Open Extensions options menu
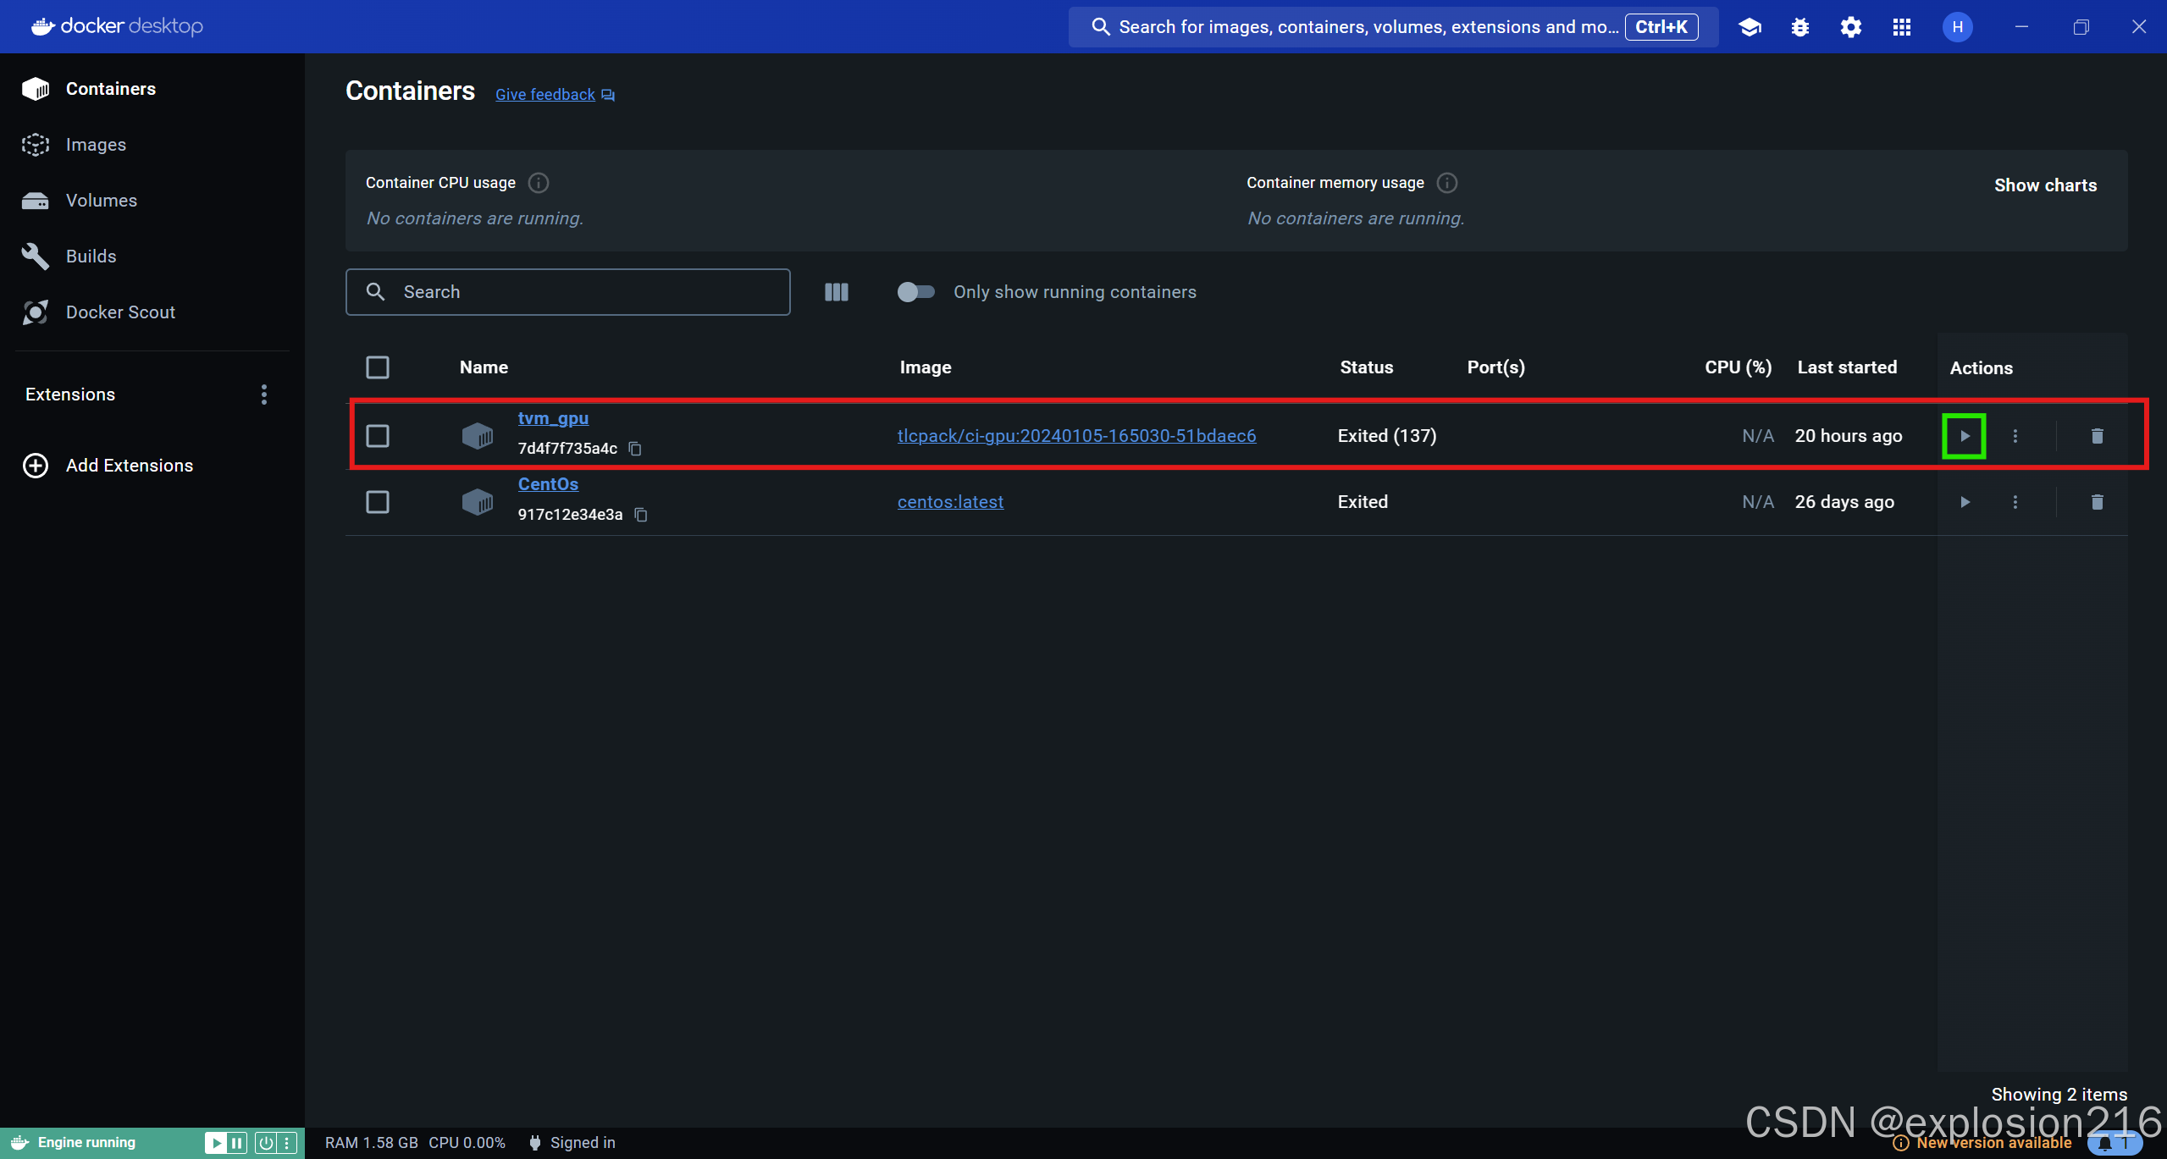Image resolution: width=2167 pixels, height=1159 pixels. click(263, 394)
